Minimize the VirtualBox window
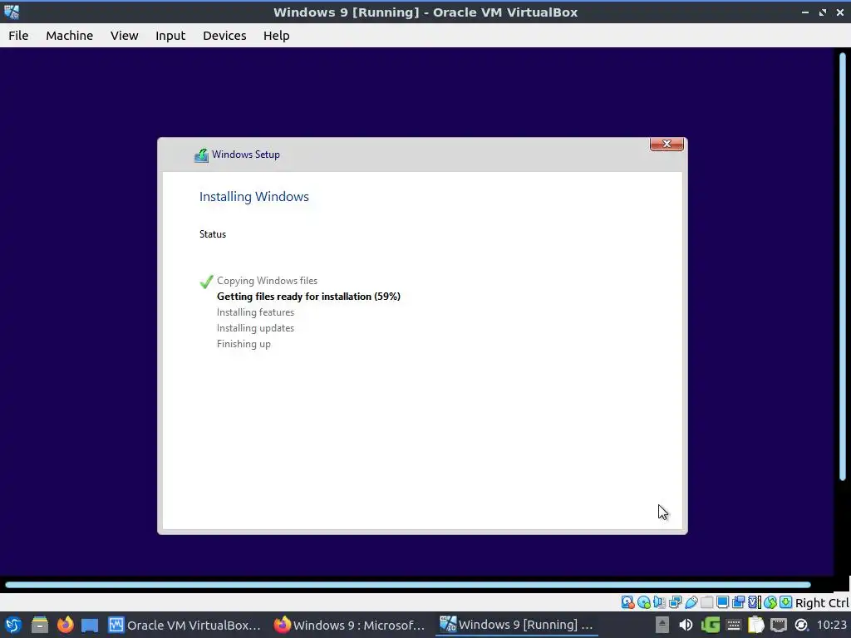 (804, 12)
